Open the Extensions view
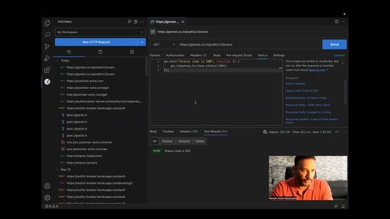This screenshot has width=390, height=219. pyautogui.click(x=48, y=70)
